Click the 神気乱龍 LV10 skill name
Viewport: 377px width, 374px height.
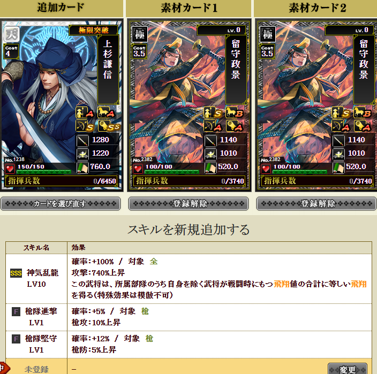42,278
